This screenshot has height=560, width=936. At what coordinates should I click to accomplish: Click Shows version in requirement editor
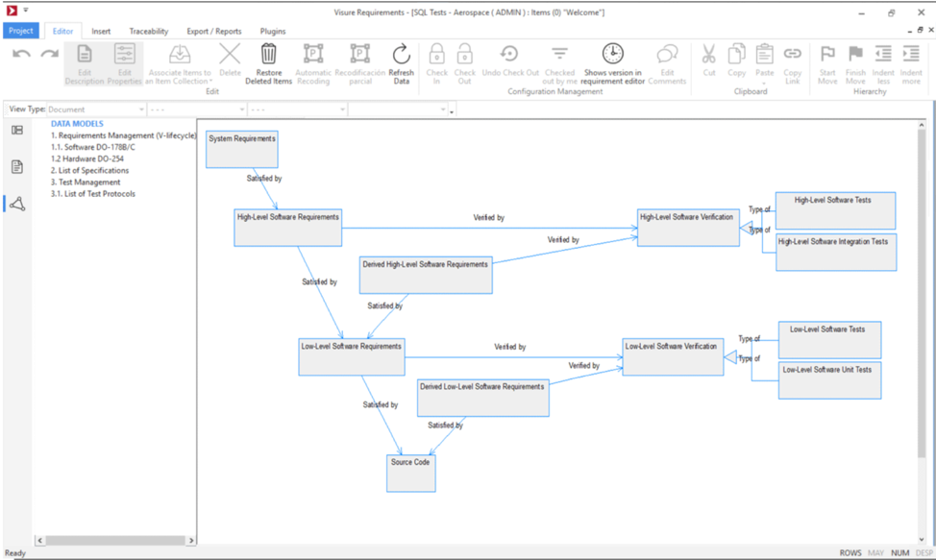click(x=612, y=63)
